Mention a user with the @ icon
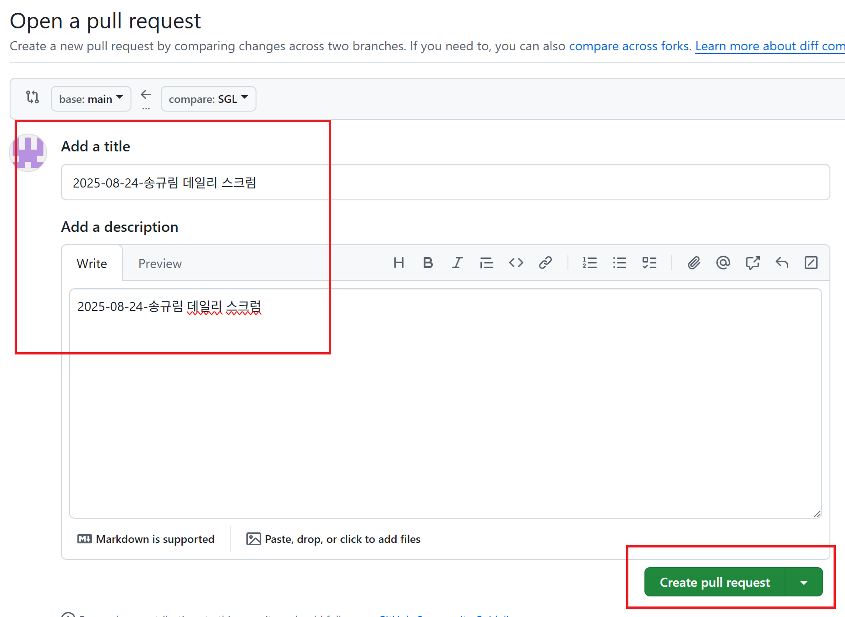This screenshot has width=845, height=617. (x=723, y=263)
